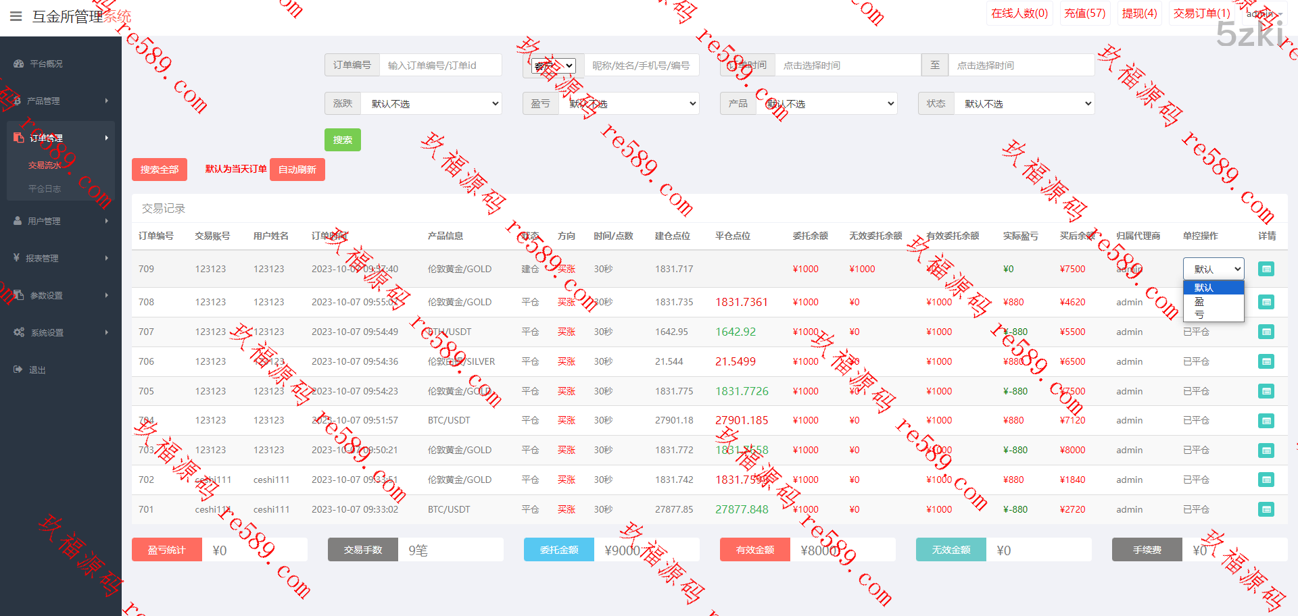The image size is (1298, 616).
Task: Click the 搜索全部 button
Action: click(x=159, y=170)
